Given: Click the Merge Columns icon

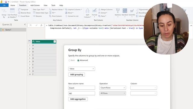Looking at the screenshot, I should click(99, 9).
